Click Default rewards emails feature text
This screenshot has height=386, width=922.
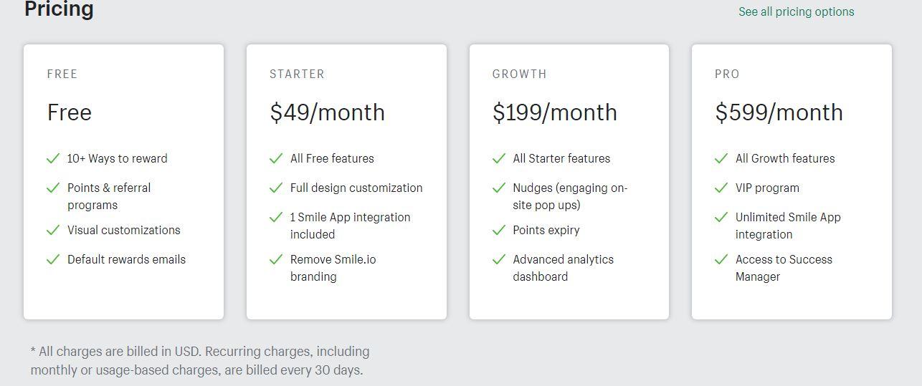(126, 259)
